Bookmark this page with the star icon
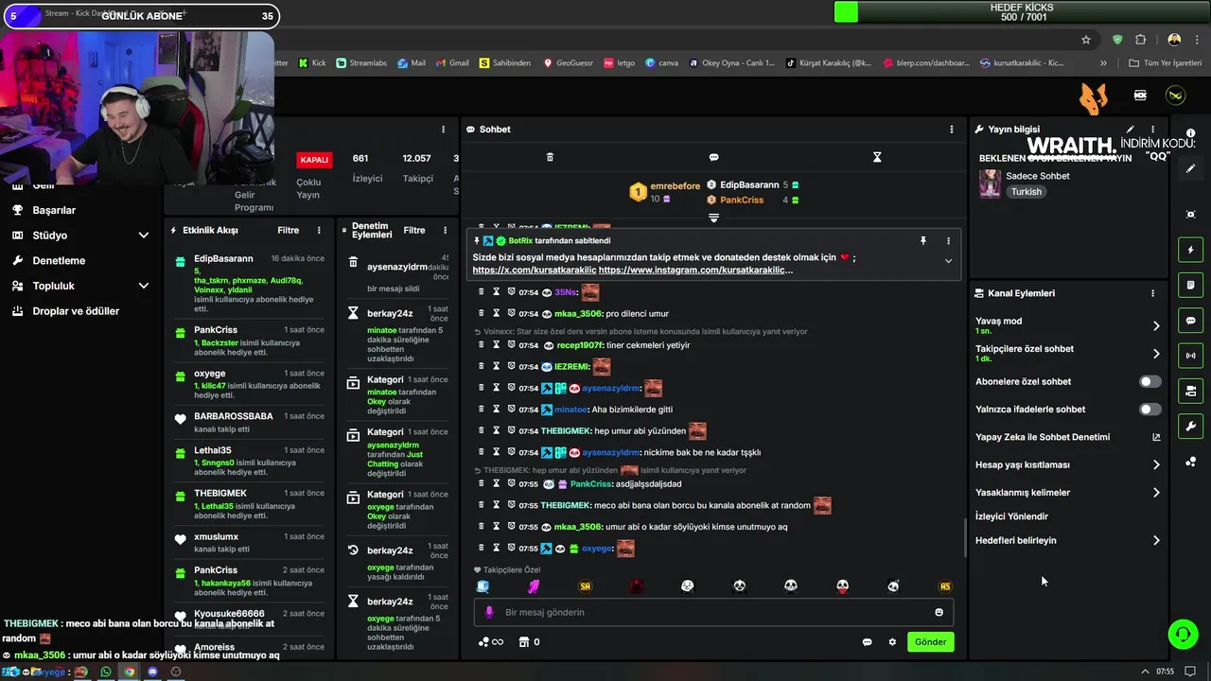The image size is (1211, 681). (1086, 40)
